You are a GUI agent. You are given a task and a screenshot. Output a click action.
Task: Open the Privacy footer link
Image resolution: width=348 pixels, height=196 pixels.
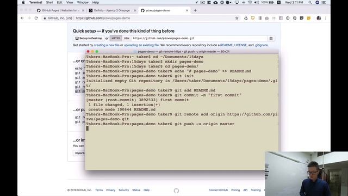(110, 190)
